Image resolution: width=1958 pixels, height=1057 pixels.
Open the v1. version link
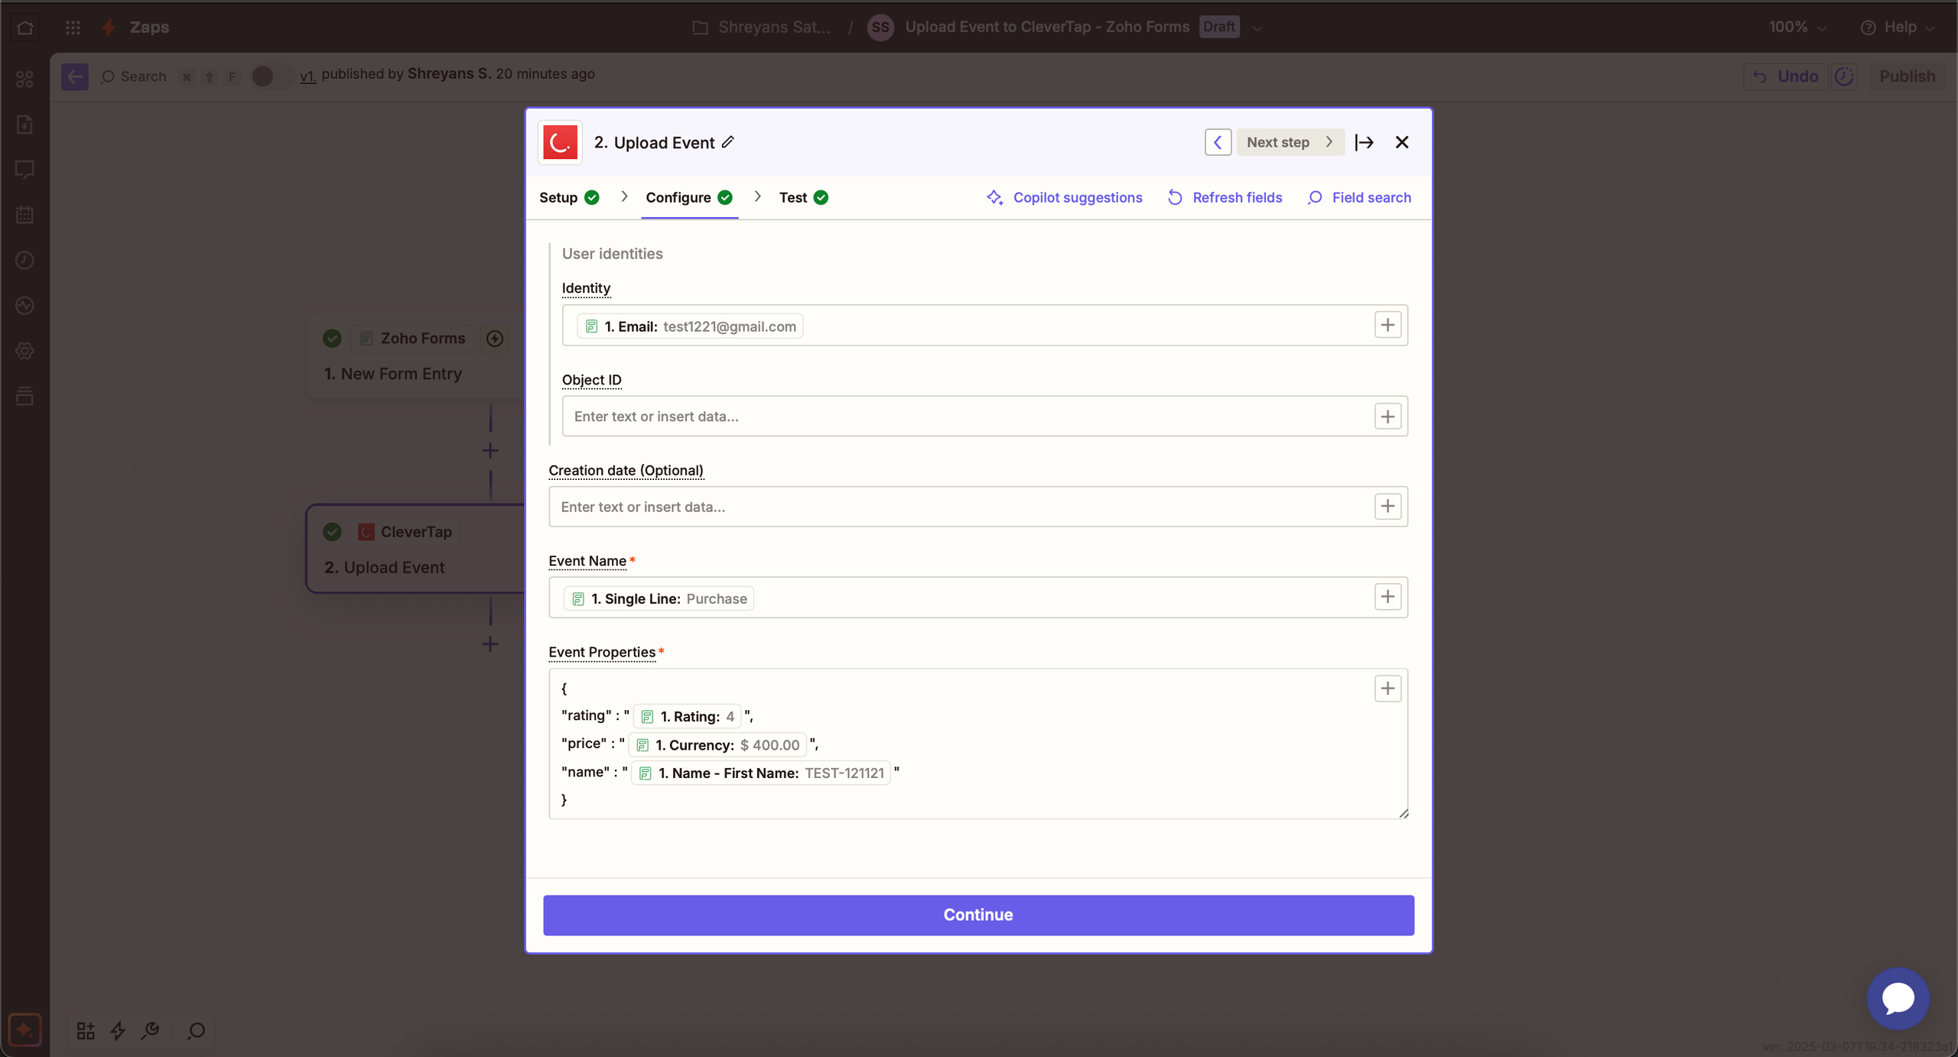(307, 76)
